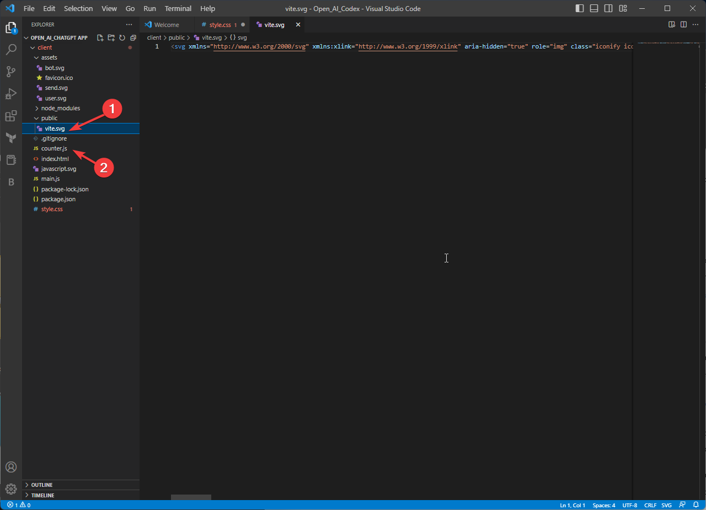This screenshot has width=706, height=510.
Task: Open the notifications bell in status bar
Action: pyautogui.click(x=696, y=505)
